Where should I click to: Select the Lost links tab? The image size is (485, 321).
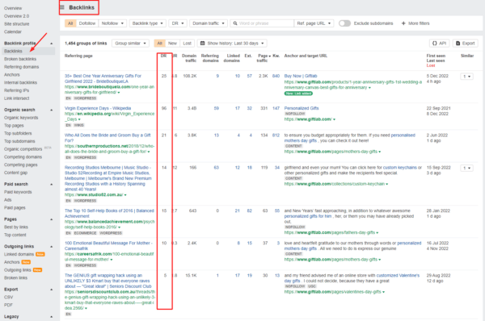coord(188,44)
